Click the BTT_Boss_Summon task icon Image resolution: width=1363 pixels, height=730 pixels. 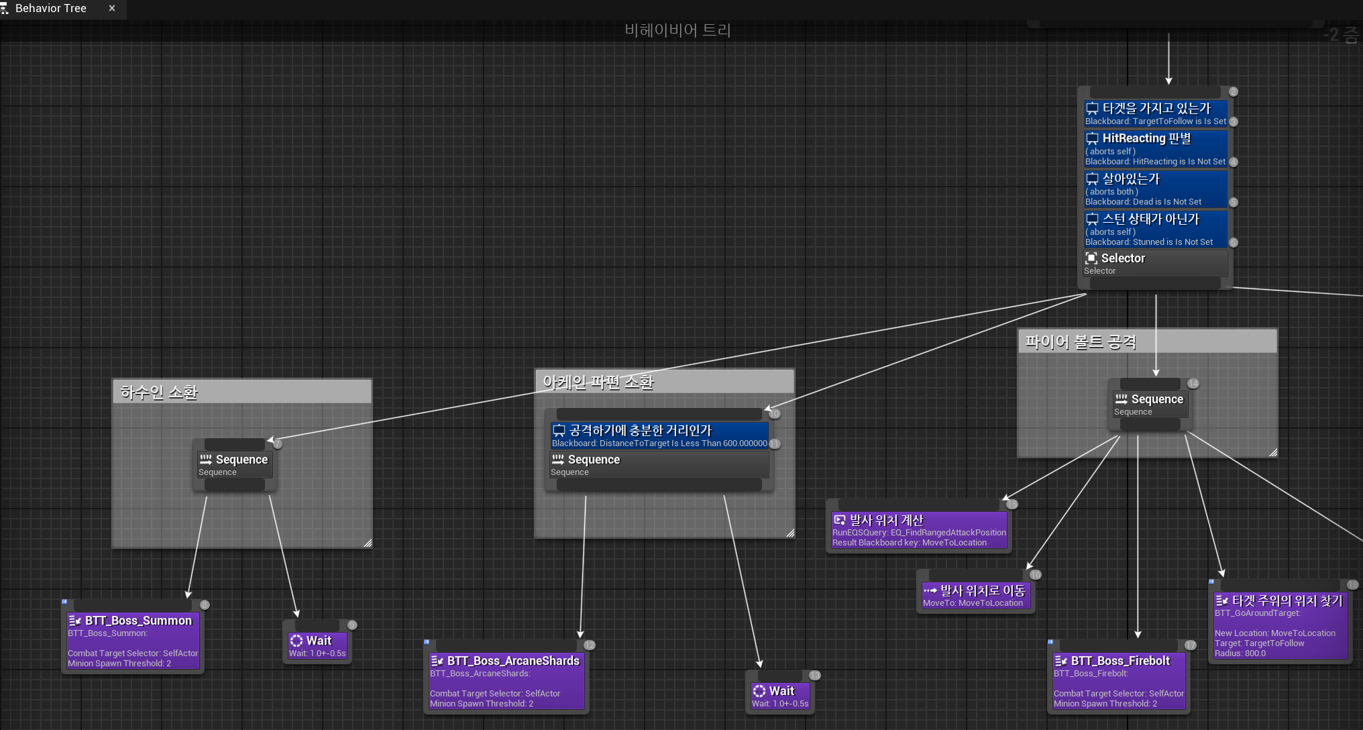point(74,621)
